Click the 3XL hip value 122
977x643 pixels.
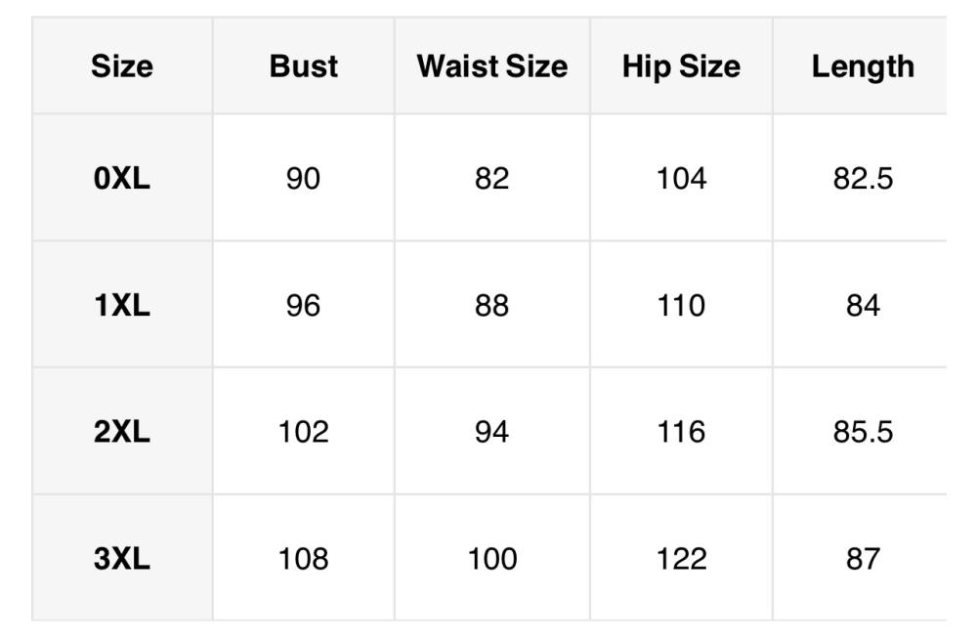pyautogui.click(x=681, y=558)
